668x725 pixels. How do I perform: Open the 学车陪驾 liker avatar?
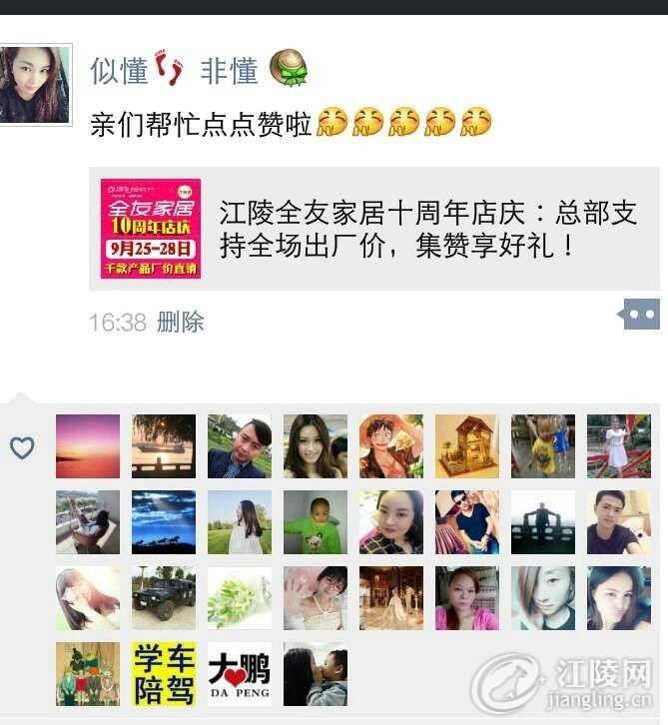[x=164, y=674]
